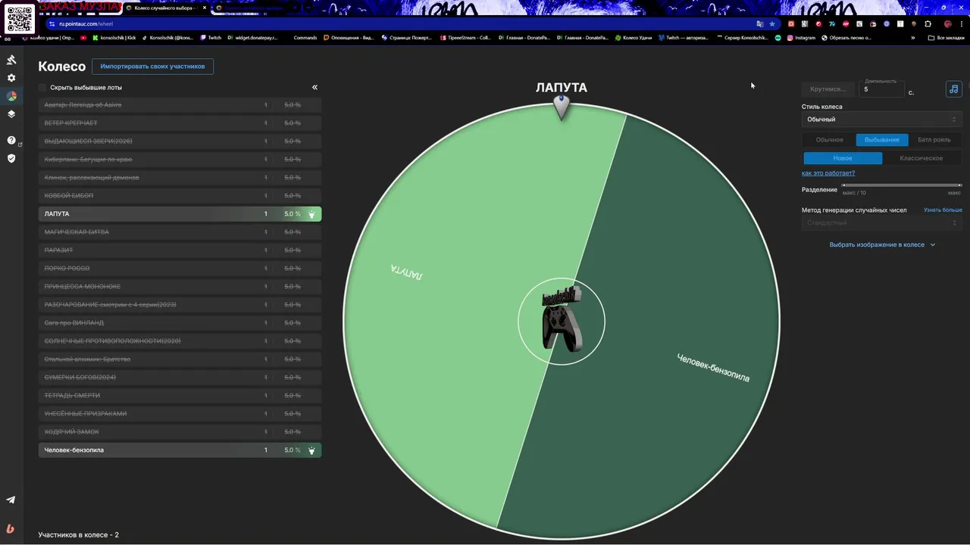Open widget.donatepay bookmark
Screen dimensions: 970x545
pyautogui.click(x=252, y=38)
